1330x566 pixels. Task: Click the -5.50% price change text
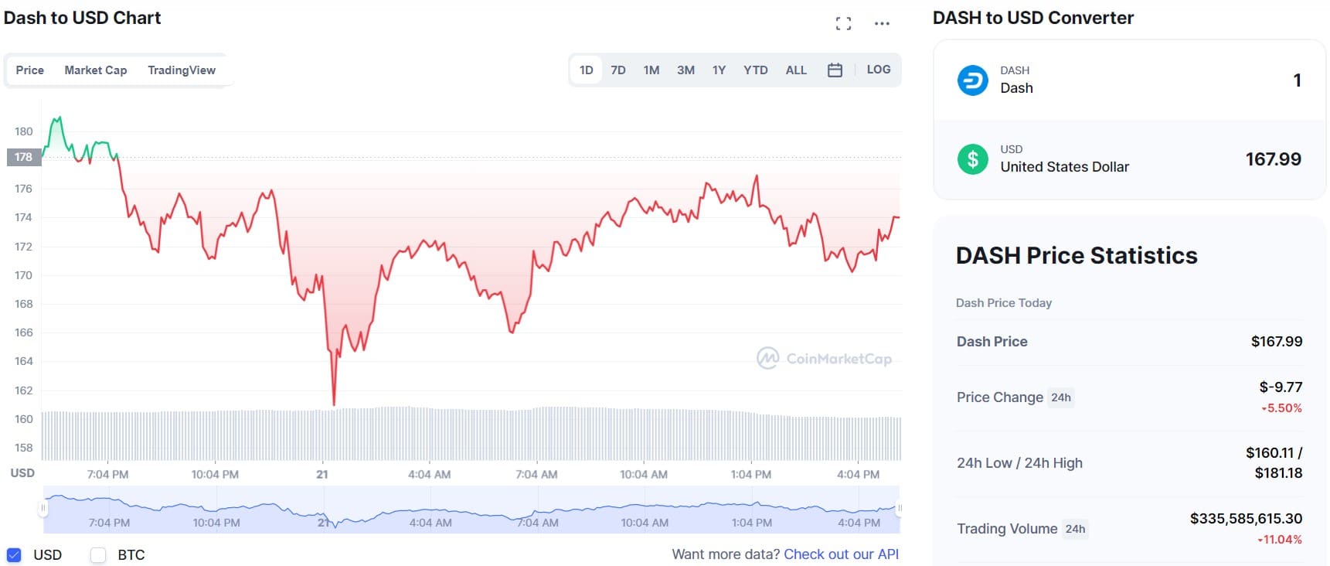[x=1281, y=408]
